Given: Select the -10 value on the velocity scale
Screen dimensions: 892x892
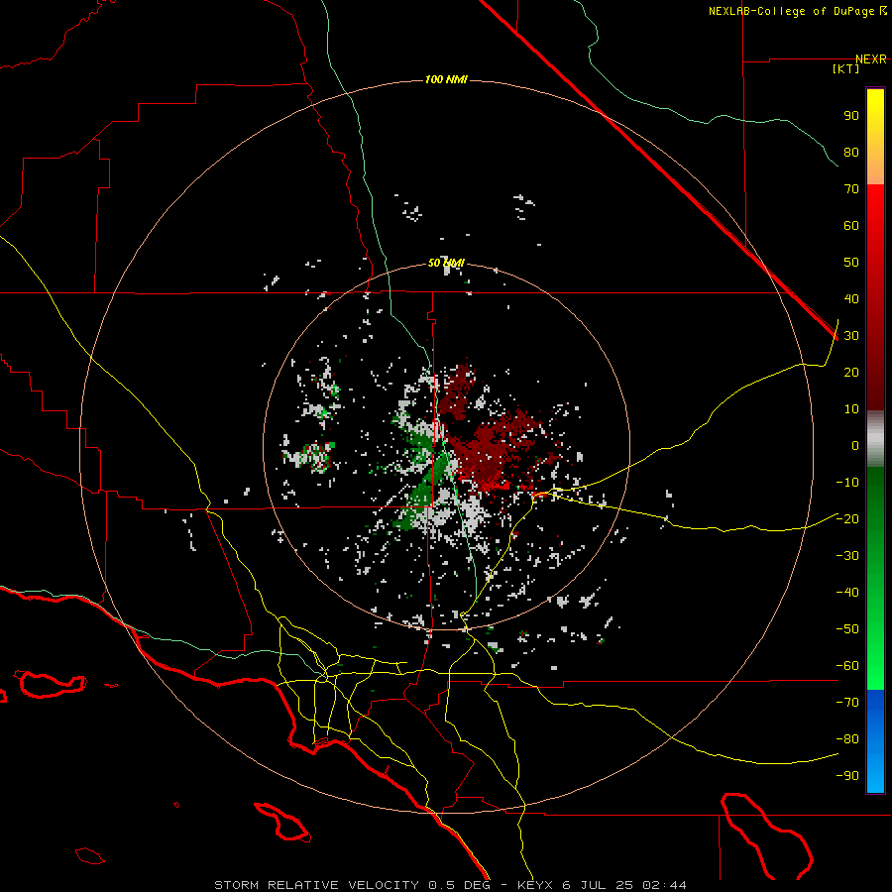Looking at the screenshot, I should (847, 483).
